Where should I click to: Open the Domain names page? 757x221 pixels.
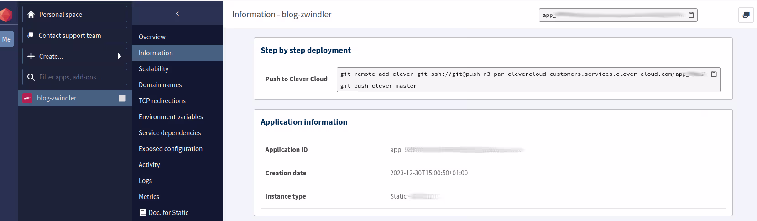(x=160, y=85)
